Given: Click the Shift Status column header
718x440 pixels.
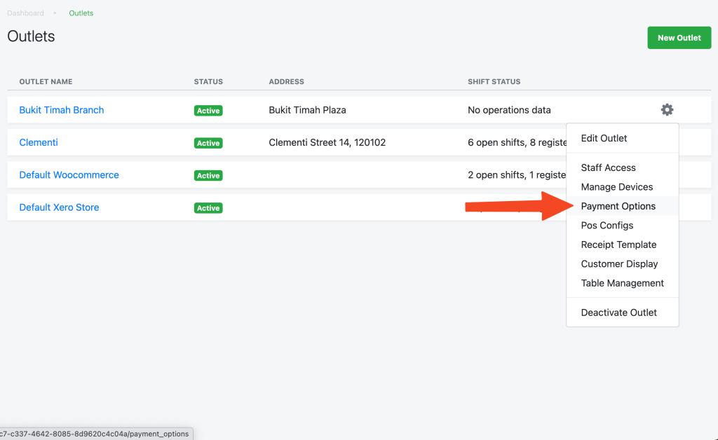Looking at the screenshot, I should [494, 82].
